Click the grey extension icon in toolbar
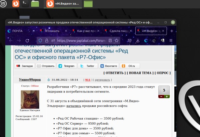This screenshot has height=137, width=200. point(154,41)
